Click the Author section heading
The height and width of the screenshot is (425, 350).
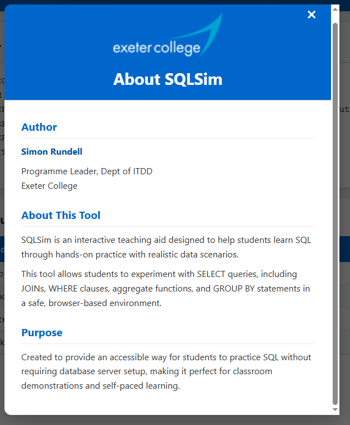[x=39, y=127]
